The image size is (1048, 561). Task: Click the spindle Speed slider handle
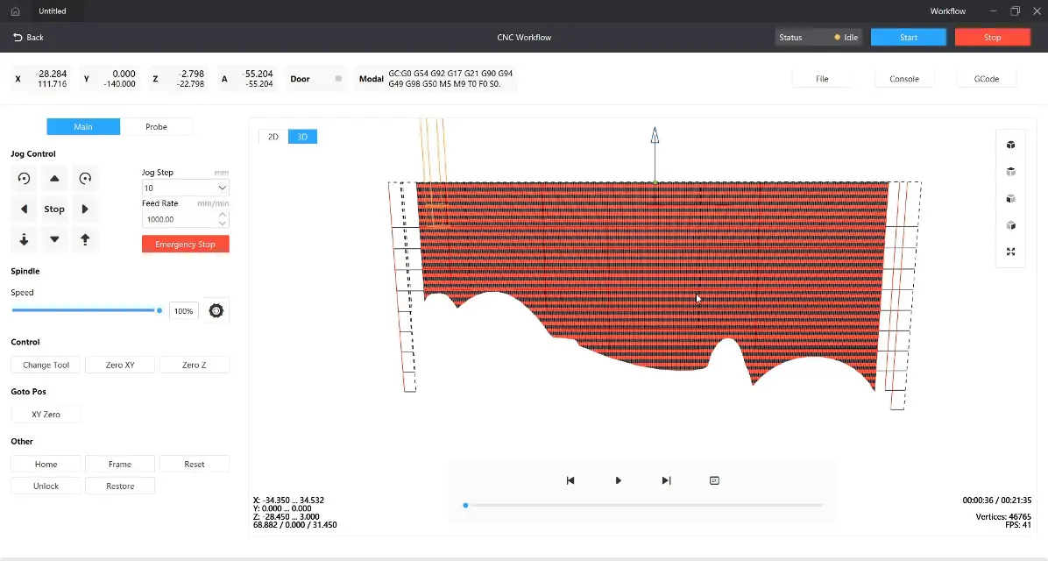[159, 310]
